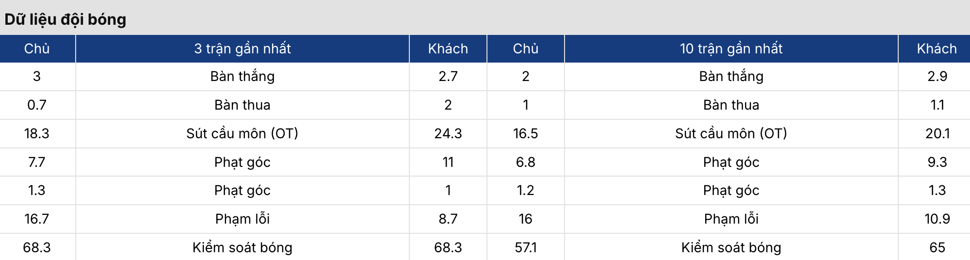Screen dimensions: 970x260
Task: Click "Kiểm soát bóng" in the 3-match table
Action: [242, 247]
